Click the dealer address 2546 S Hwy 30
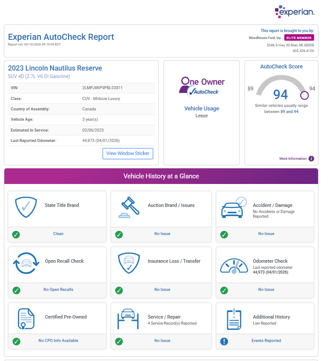Image resolution: width=328 pixels, height=361 pixels. (x=290, y=45)
